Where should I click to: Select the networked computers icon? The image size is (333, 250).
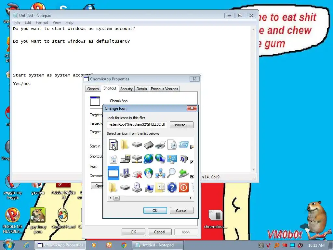[x=160, y=173]
